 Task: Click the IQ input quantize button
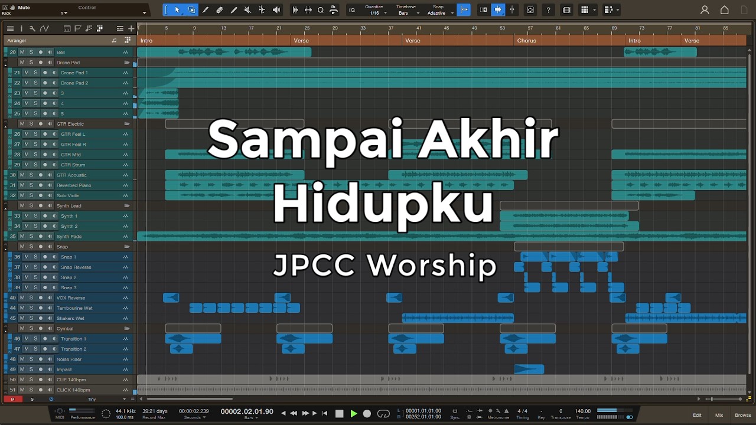point(352,10)
